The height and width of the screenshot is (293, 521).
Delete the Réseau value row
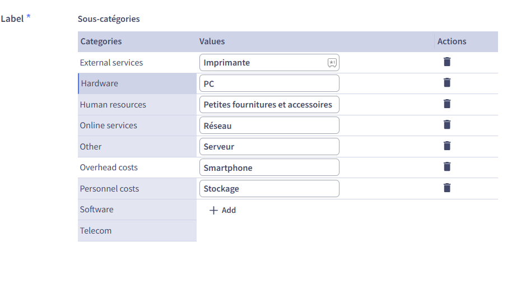click(446, 125)
